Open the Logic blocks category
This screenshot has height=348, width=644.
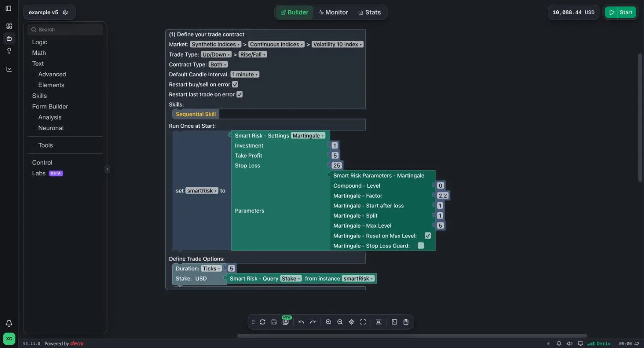(x=39, y=42)
